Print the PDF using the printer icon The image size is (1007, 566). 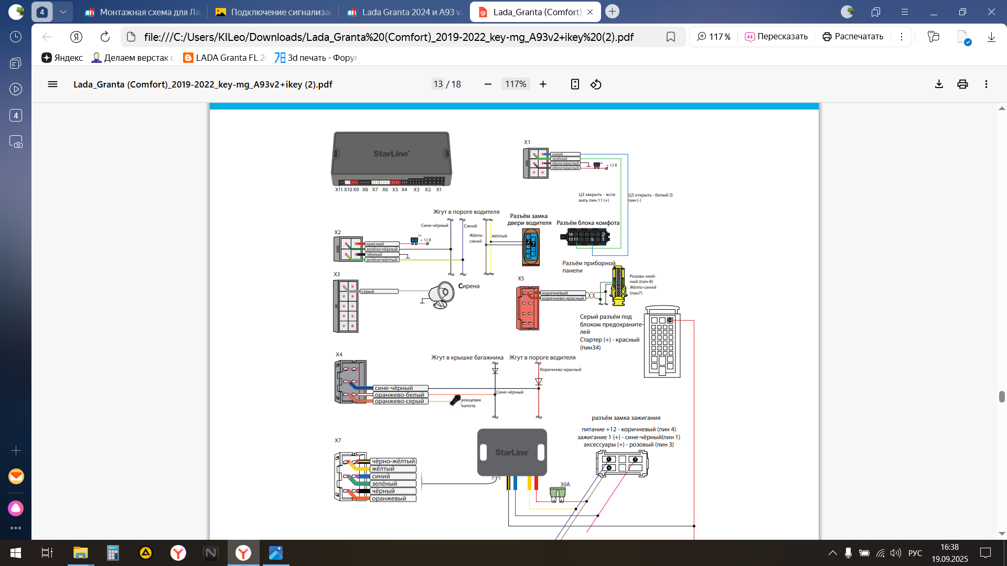962,84
